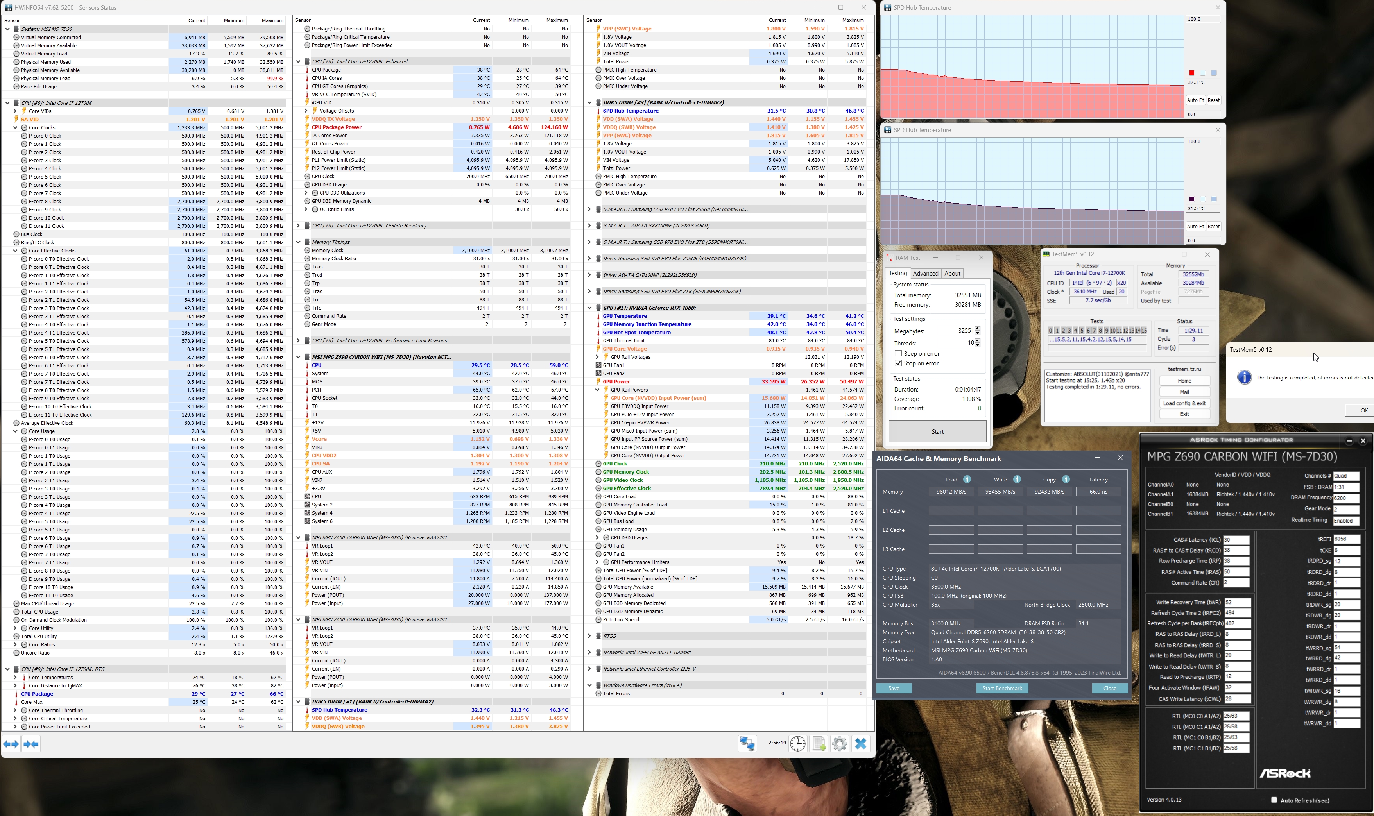Click the clock reset timer icon
Image resolution: width=1374 pixels, height=816 pixels.
tap(798, 744)
